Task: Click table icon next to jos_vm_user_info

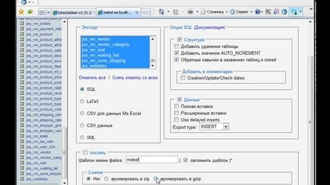Action: click(x=22, y=147)
